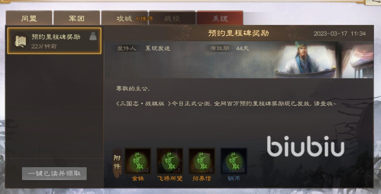381x194 pixels.
Task: Click the mail timestamp 2023-03-17 11:34
Action: pyautogui.click(x=340, y=33)
